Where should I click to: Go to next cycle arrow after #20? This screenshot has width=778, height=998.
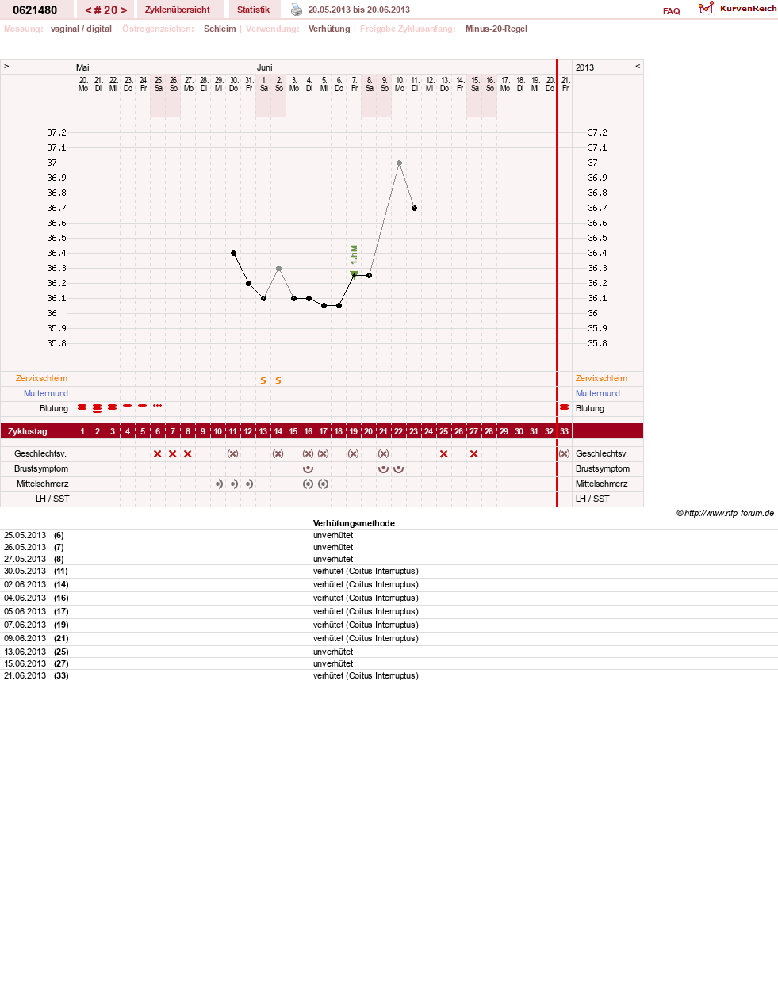(124, 10)
